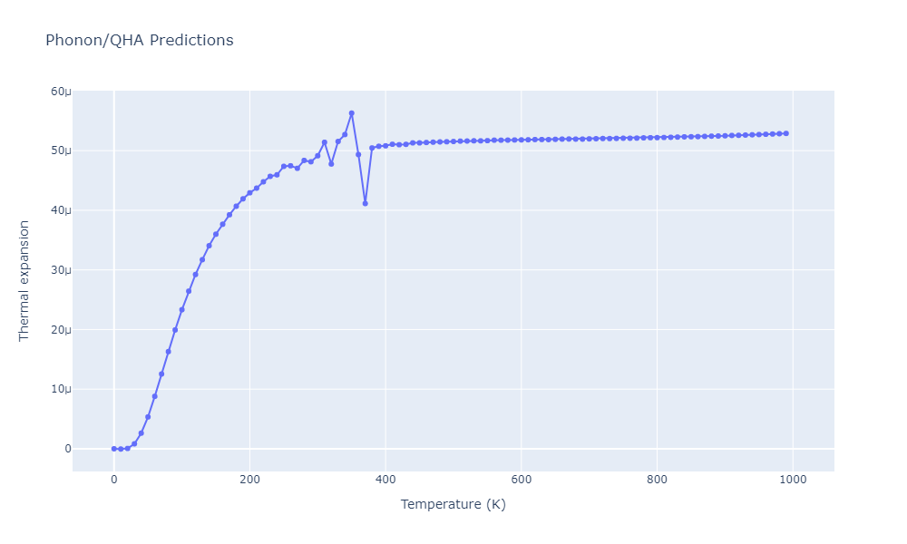907x544 pixels.
Task: Click the 200 x-axis tick label
Action: point(249,480)
